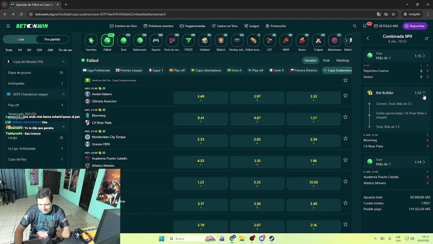Click the browser address bar URL

(100, 14)
